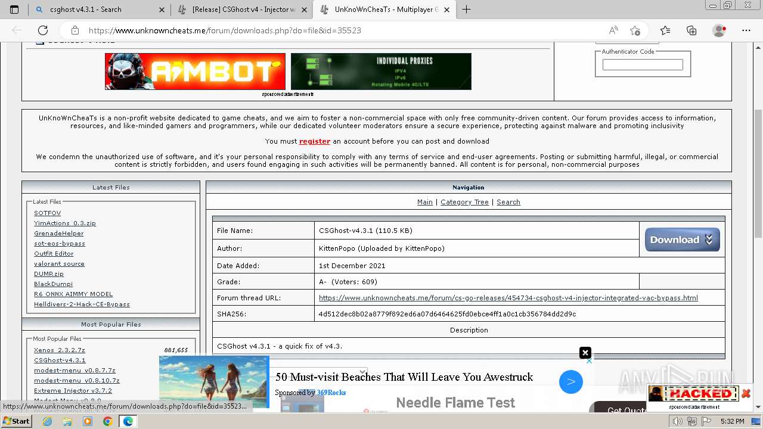763x429 pixels.
Task: Open the forum thread URL link
Action: click(508, 298)
